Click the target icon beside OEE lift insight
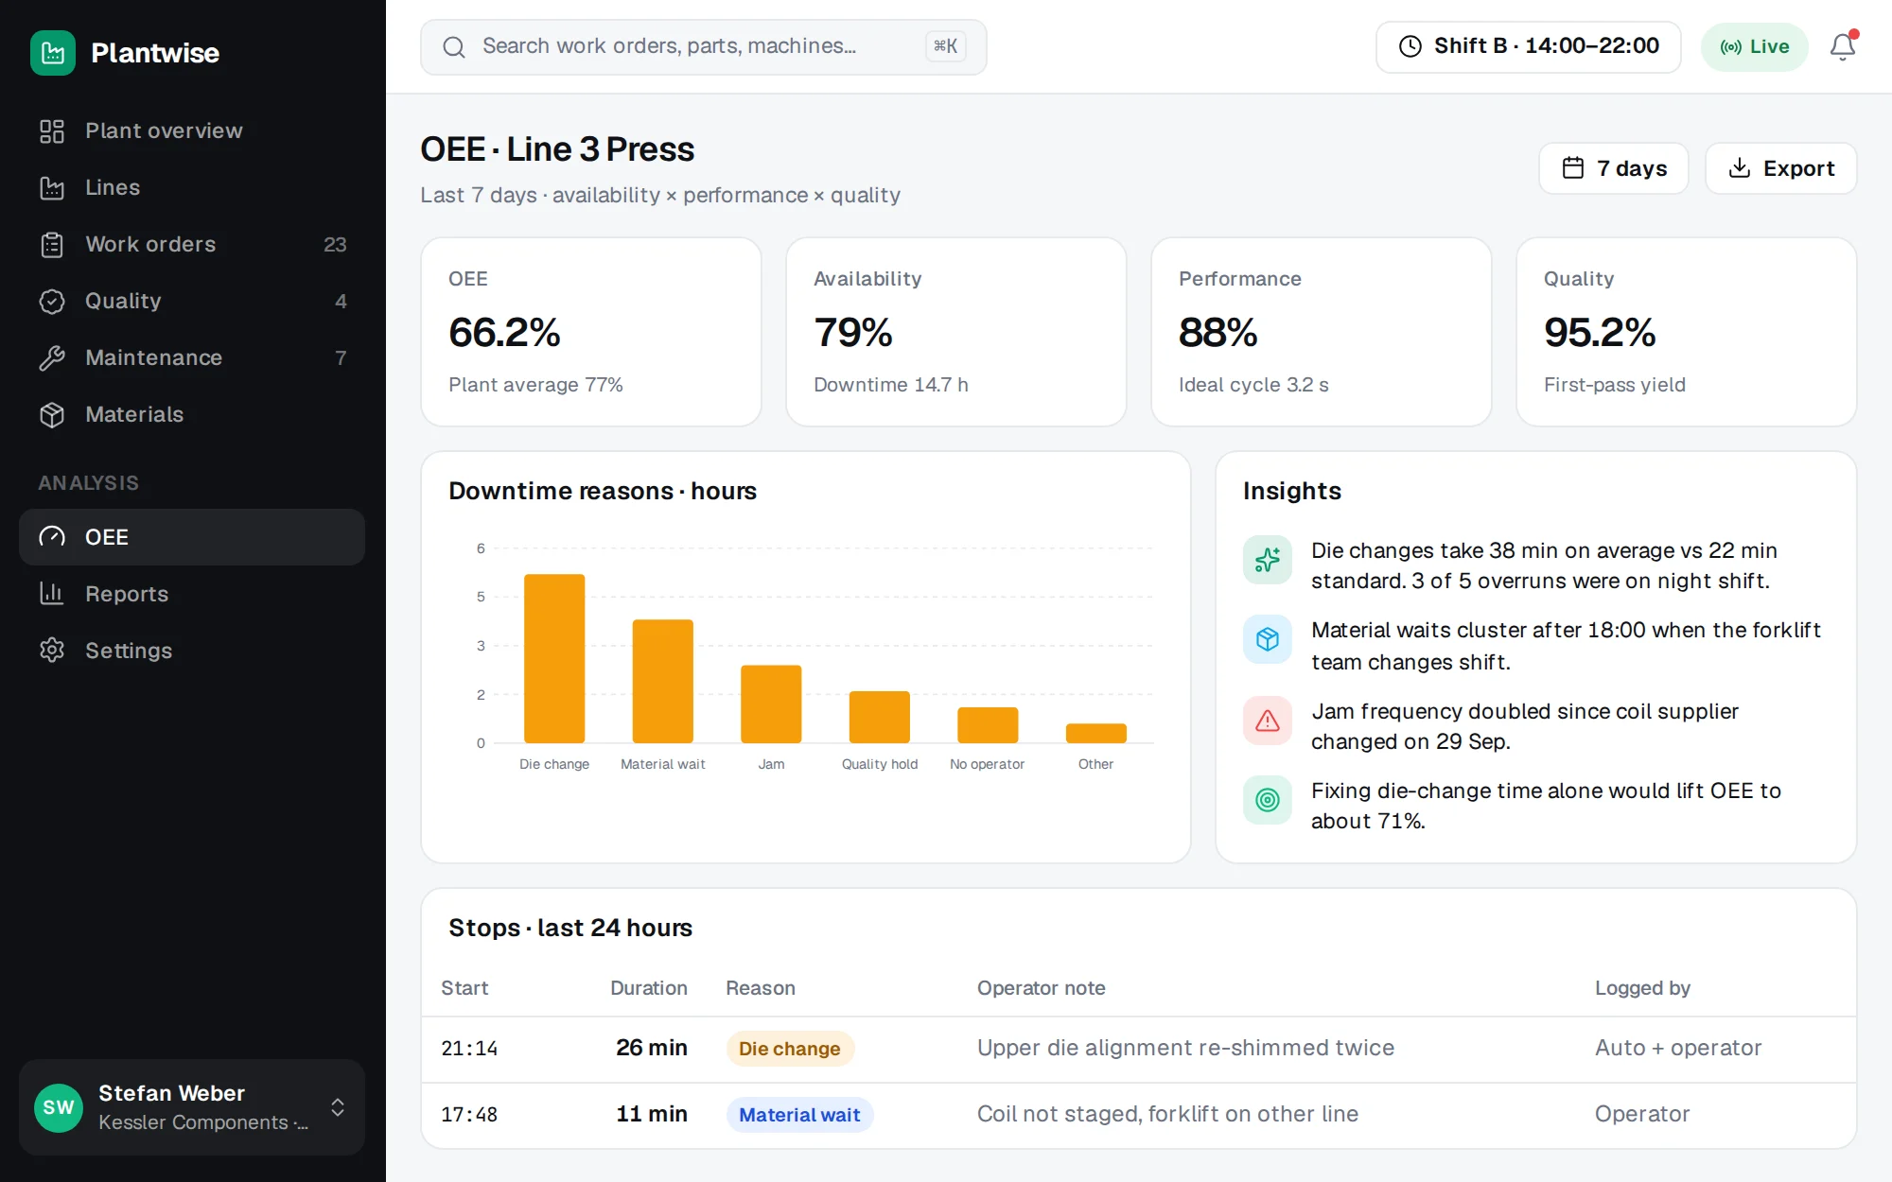The image size is (1892, 1182). point(1268,800)
